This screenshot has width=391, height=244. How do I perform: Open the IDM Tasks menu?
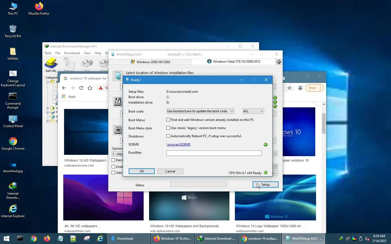point(48,53)
